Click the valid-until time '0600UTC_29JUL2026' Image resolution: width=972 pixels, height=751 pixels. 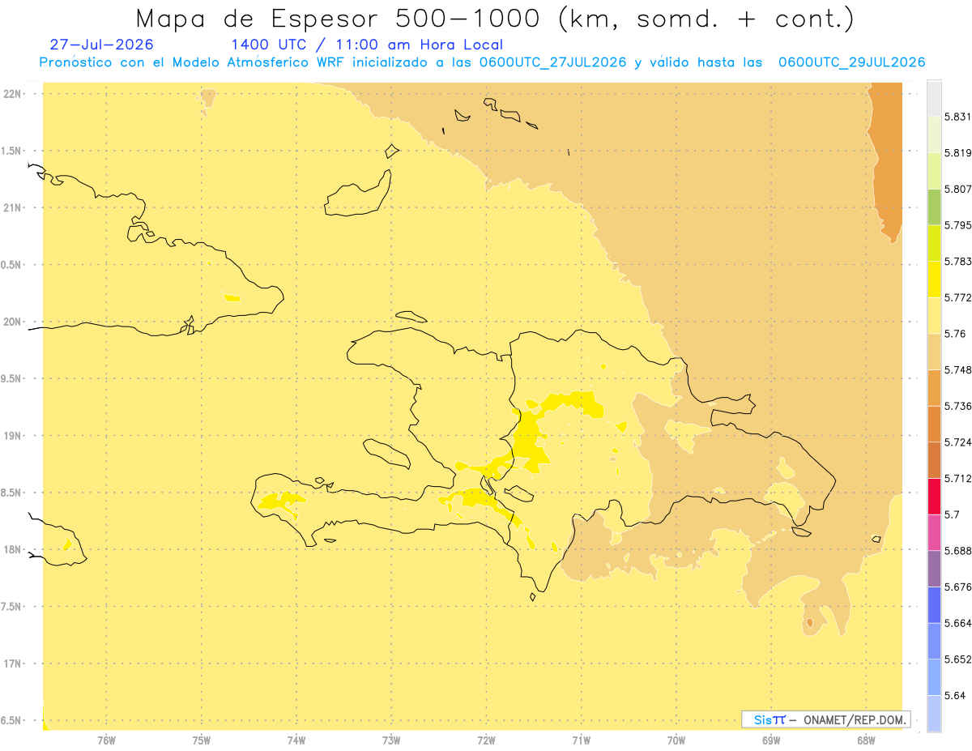(x=851, y=62)
